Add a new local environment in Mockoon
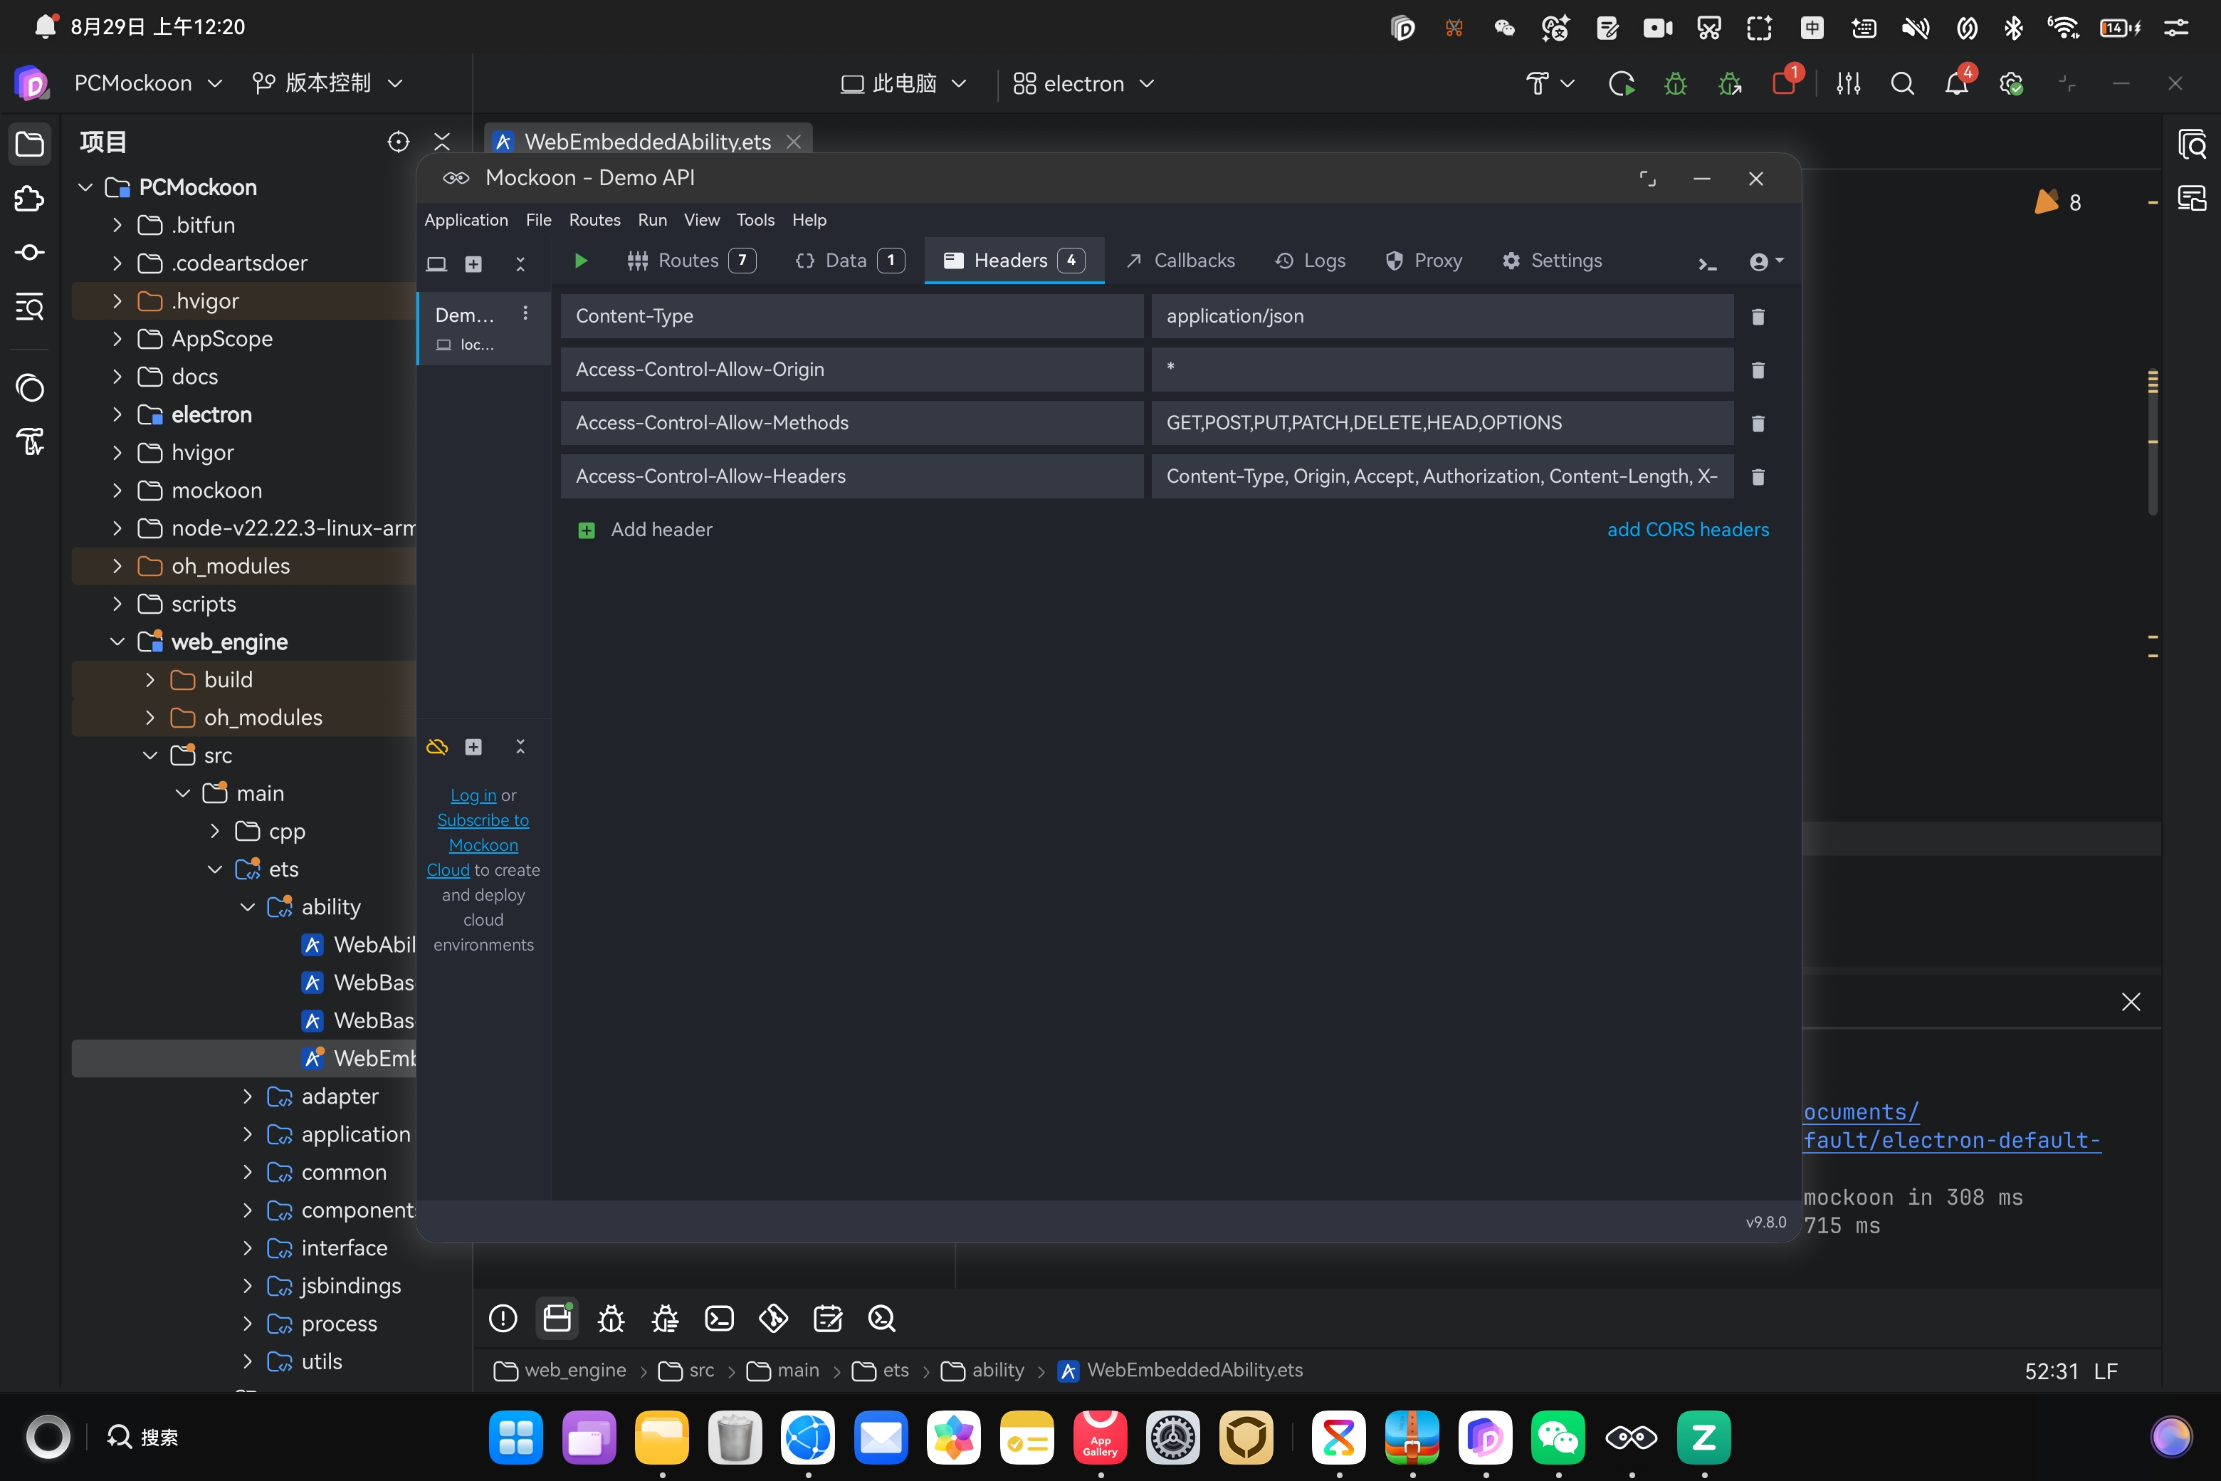The image size is (2221, 1481). (x=473, y=264)
